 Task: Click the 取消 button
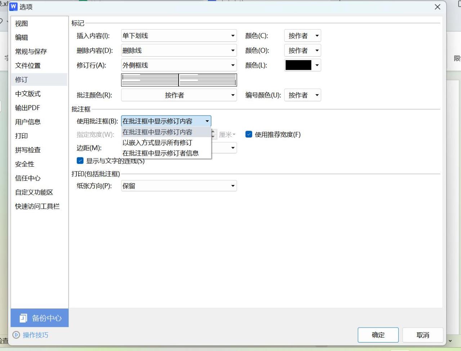(x=423, y=335)
